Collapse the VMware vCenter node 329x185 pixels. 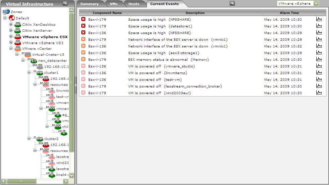tap(11, 48)
